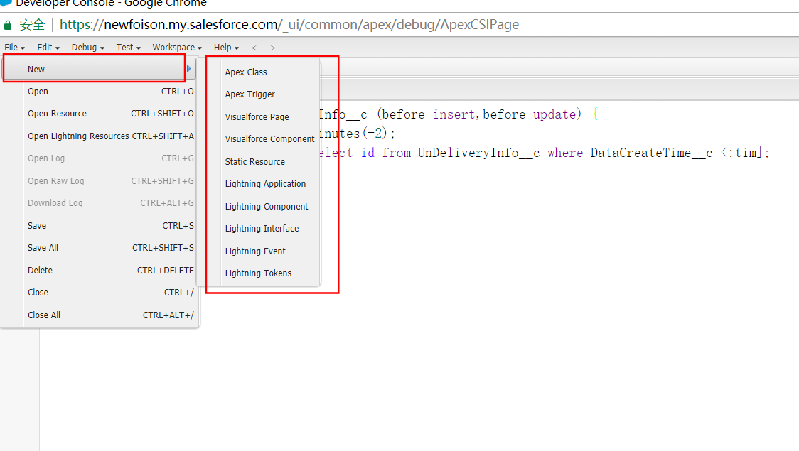Open the File menu

click(14, 48)
